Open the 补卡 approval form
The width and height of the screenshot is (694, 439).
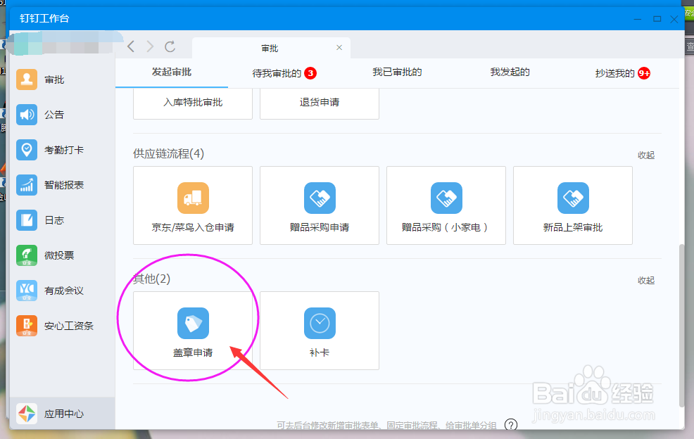[319, 331]
